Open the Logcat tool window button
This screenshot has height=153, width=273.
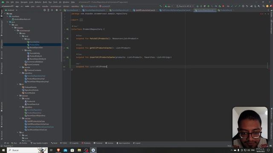pyautogui.click(x=137, y=143)
